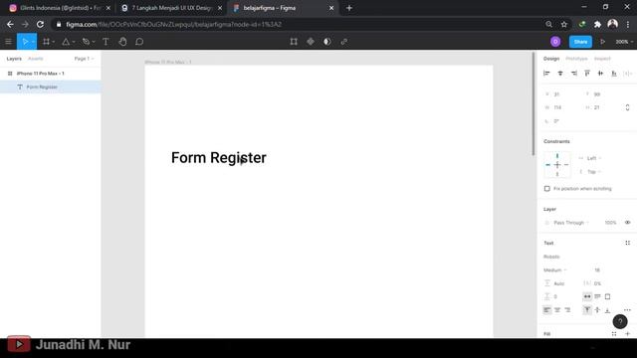637x358 pixels.
Task: Add a new fill with plus icon
Action: pos(628,334)
